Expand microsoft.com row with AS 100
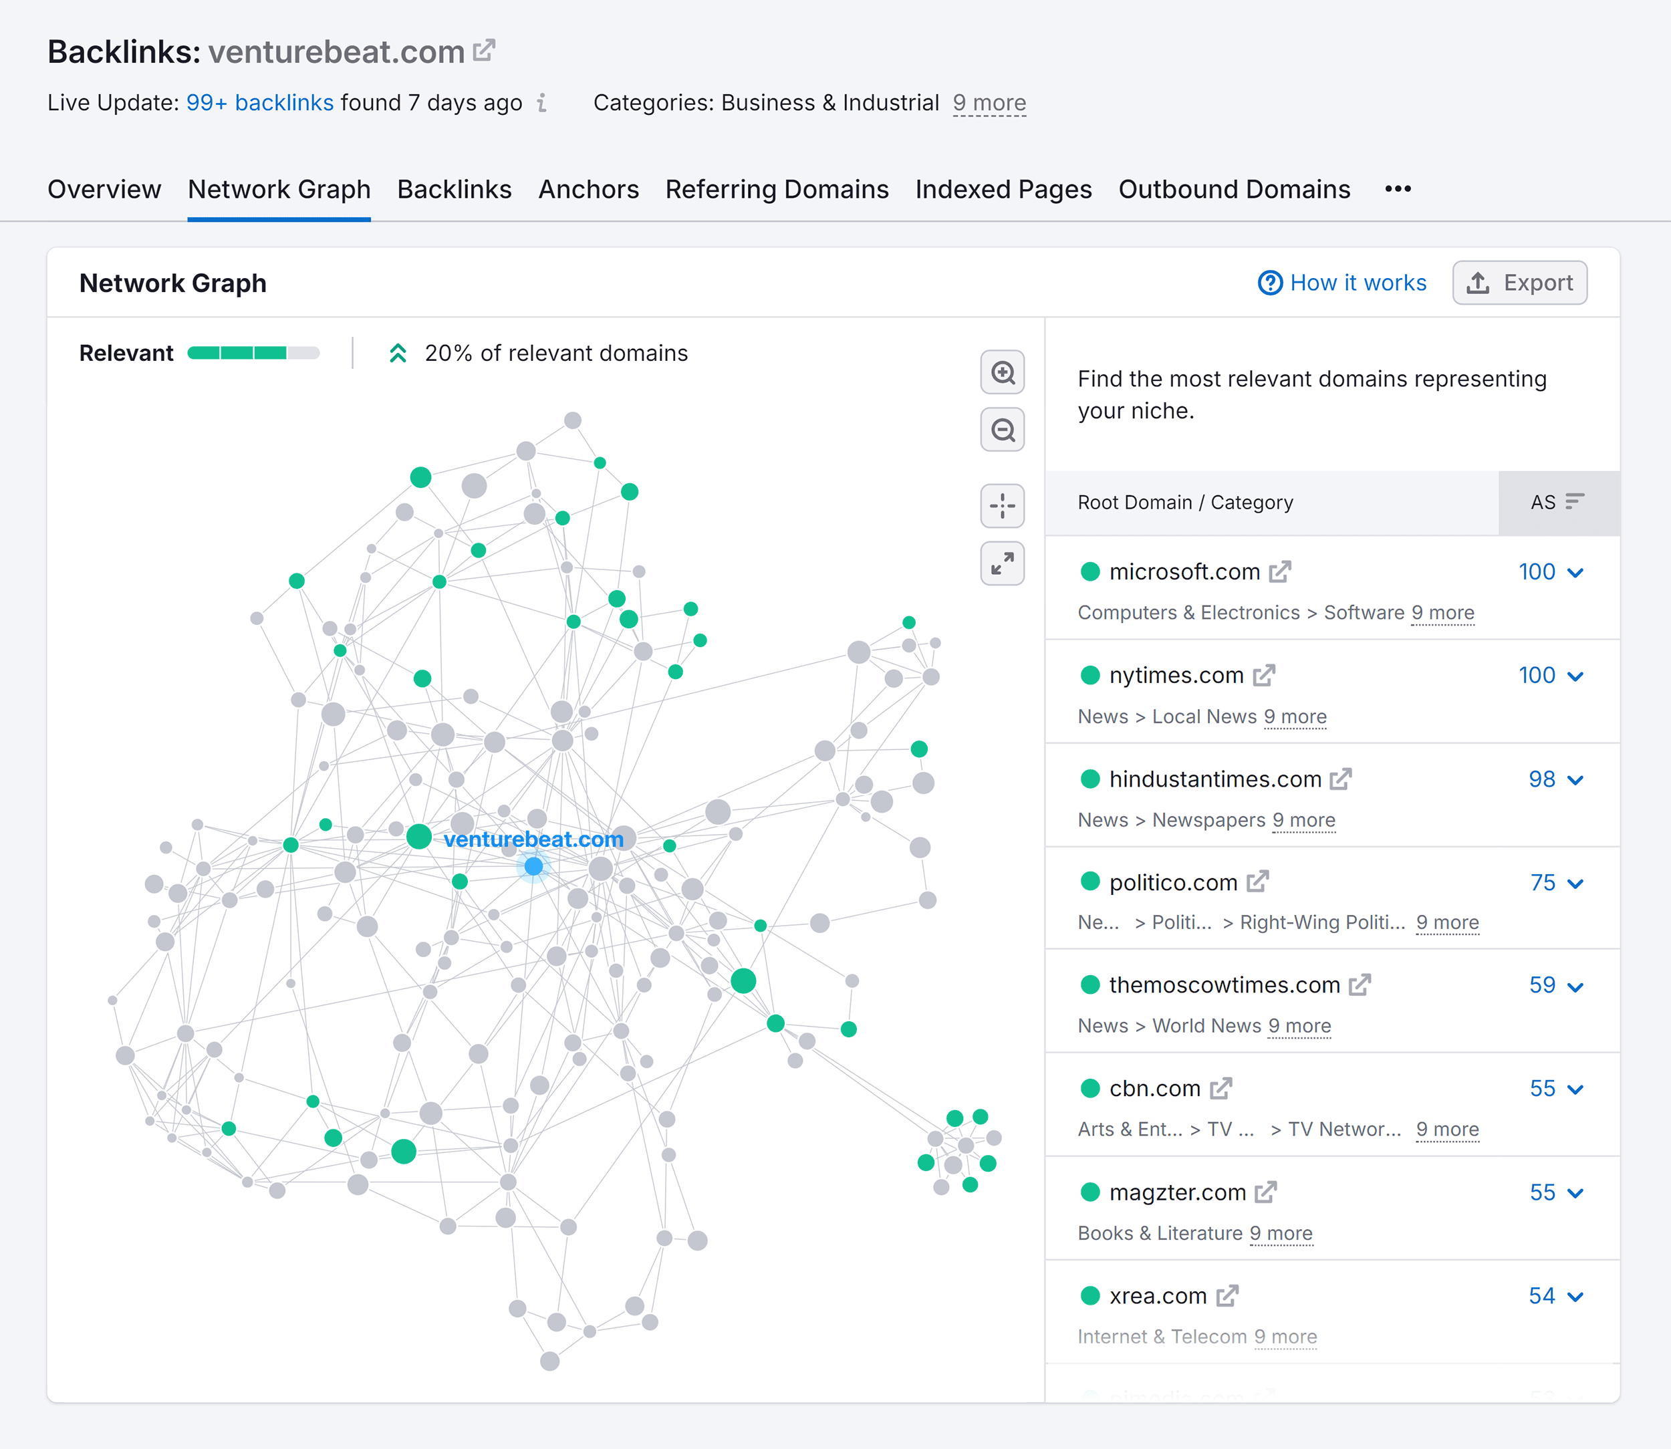The width and height of the screenshot is (1671, 1449). tap(1575, 573)
